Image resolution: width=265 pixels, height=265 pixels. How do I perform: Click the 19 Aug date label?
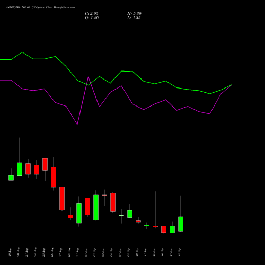coord(10,252)
